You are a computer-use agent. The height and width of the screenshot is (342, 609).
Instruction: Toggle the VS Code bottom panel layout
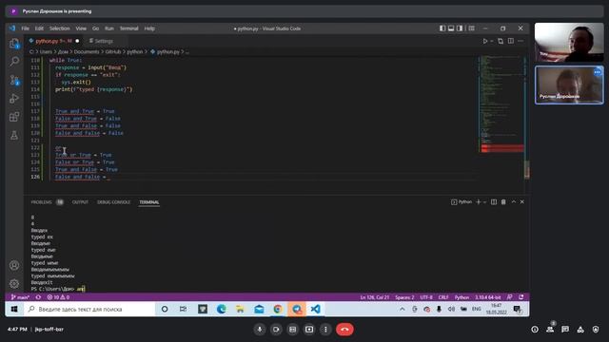pos(451,28)
